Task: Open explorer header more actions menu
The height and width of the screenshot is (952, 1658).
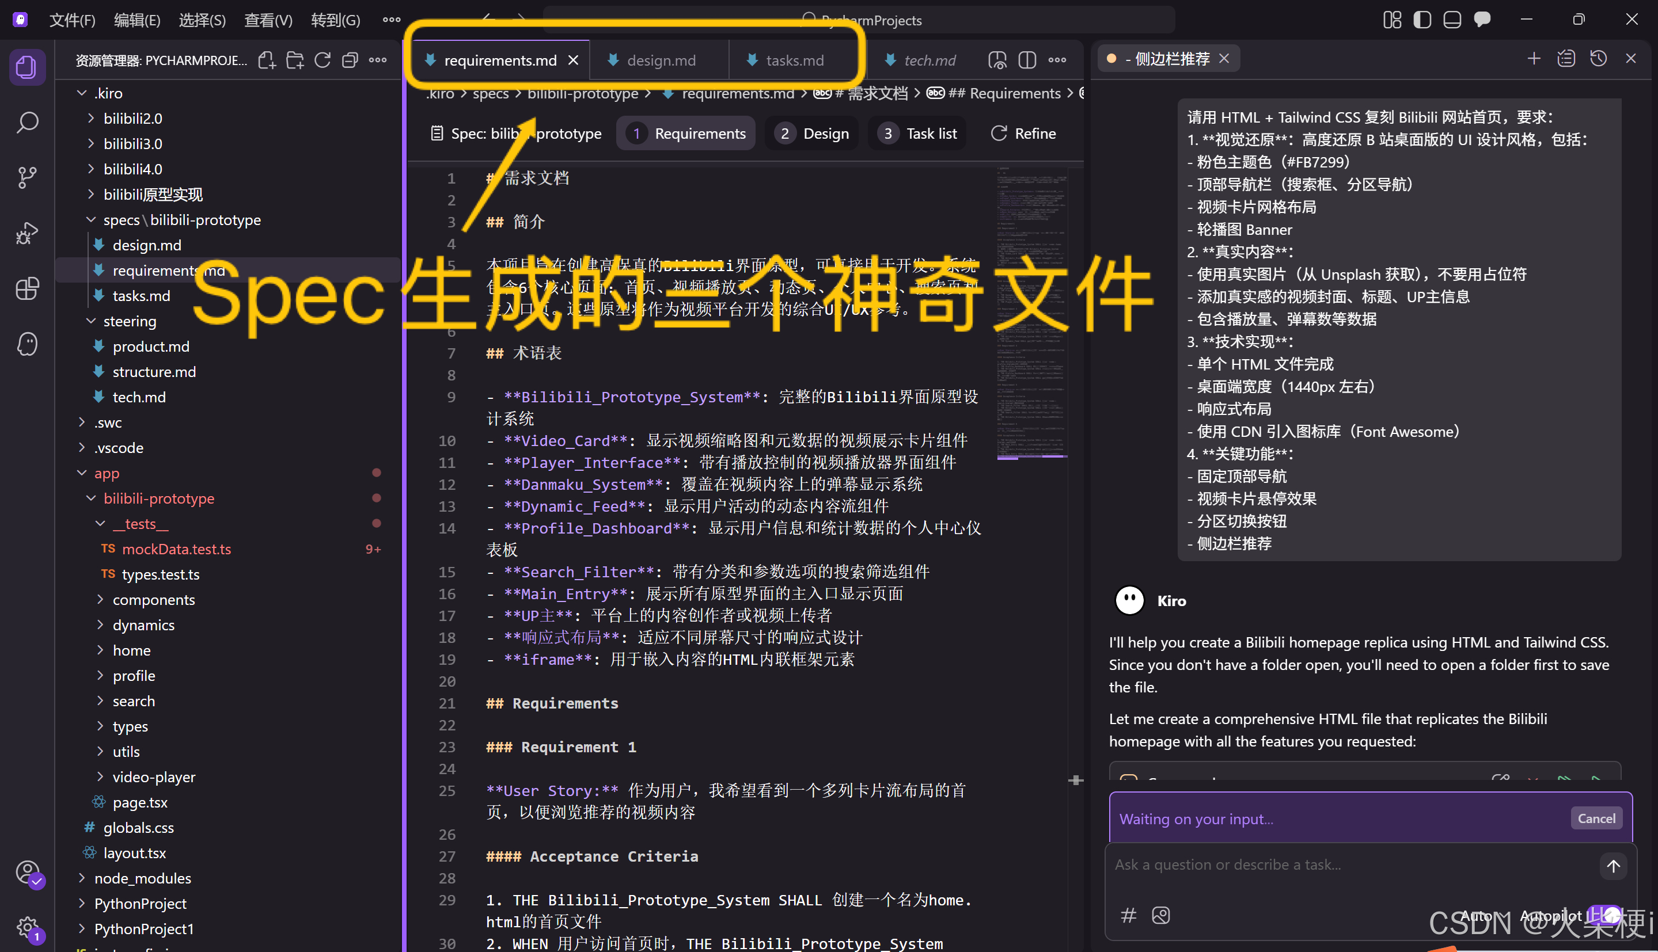Action: click(377, 60)
